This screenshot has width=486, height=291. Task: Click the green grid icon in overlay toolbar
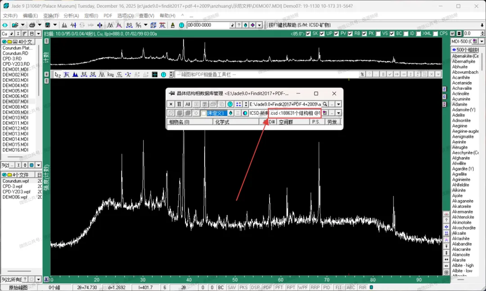coord(155,75)
